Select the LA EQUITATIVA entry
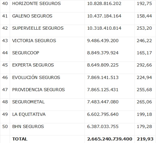 coord(29,114)
